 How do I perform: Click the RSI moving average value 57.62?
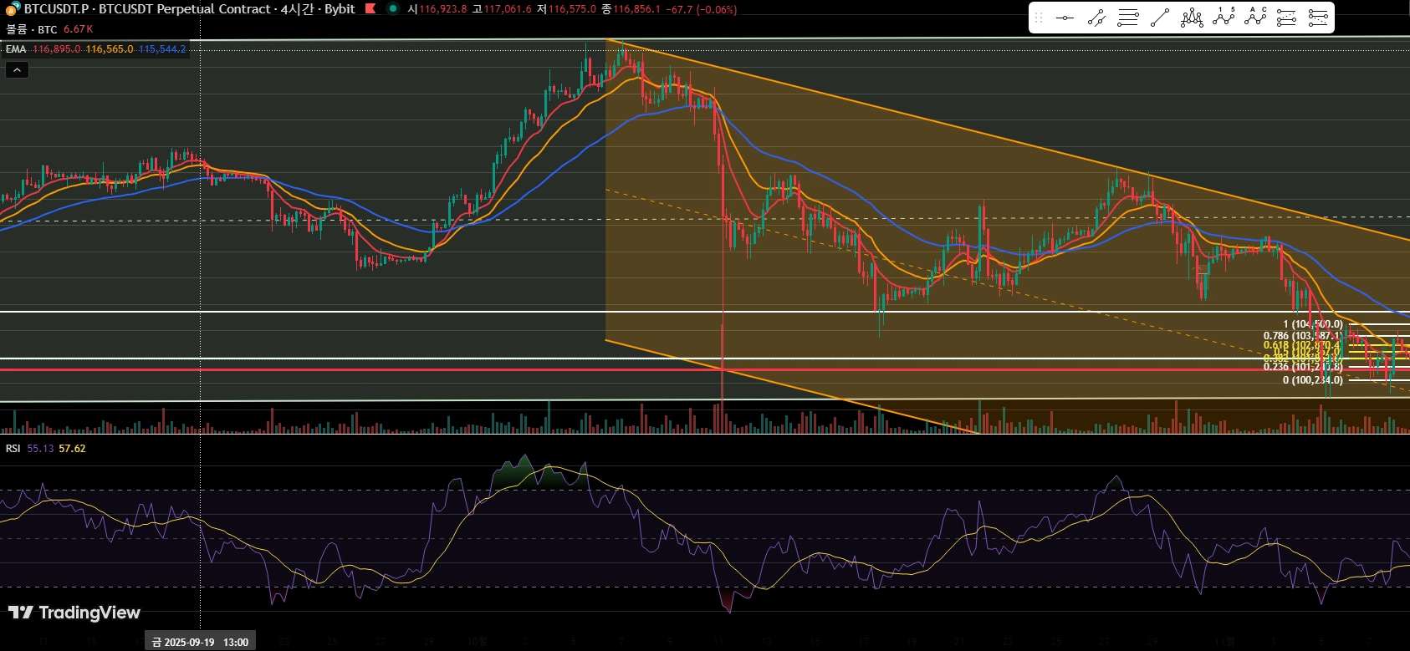[x=73, y=449]
